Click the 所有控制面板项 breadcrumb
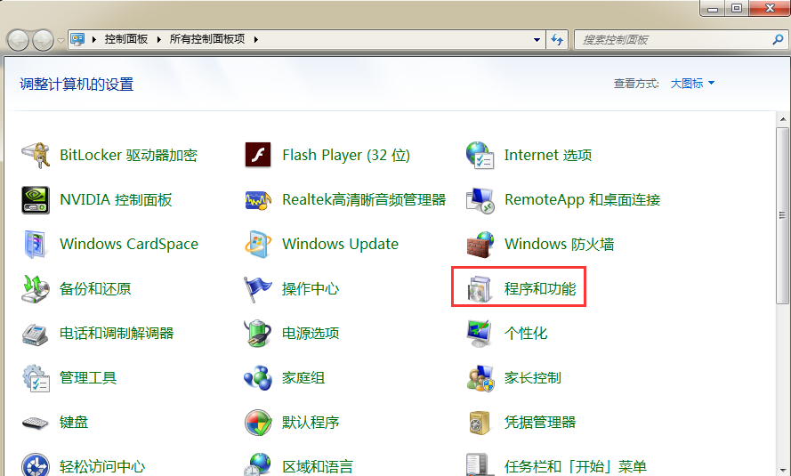 click(207, 39)
